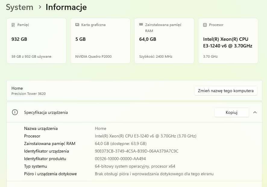The width and height of the screenshot is (267, 187).
Task: Click '932 GB' value in the Pamięć card
Action: tap(19, 39)
